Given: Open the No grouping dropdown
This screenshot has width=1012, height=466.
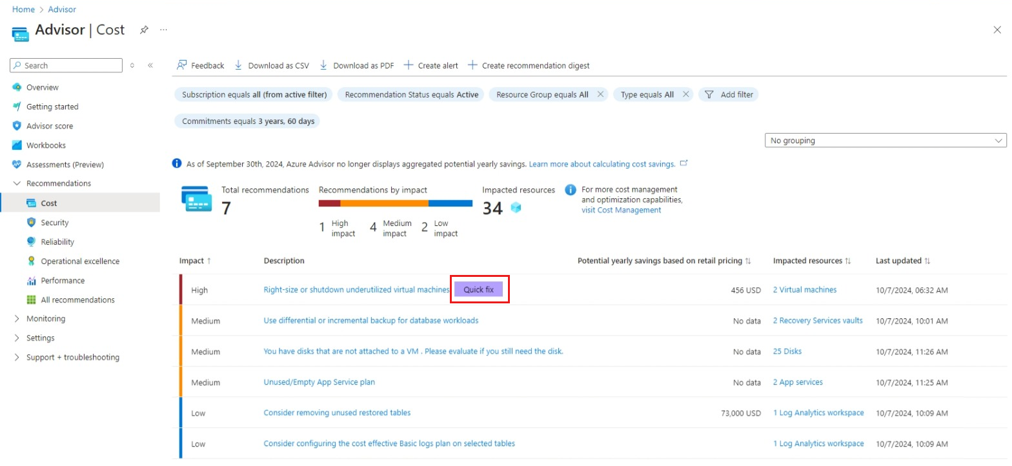Looking at the screenshot, I should [x=885, y=140].
